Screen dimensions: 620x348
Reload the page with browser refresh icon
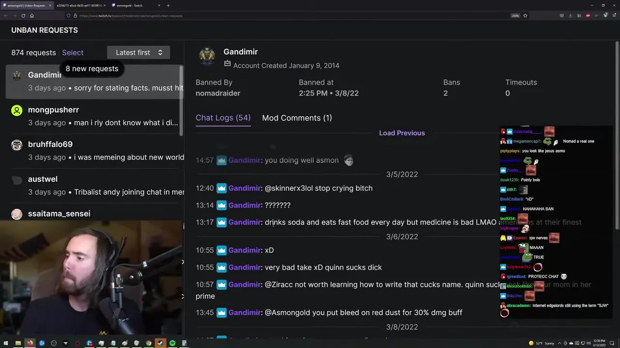coord(23,15)
